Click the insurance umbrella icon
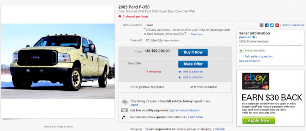306x131 pixels. point(124,117)
